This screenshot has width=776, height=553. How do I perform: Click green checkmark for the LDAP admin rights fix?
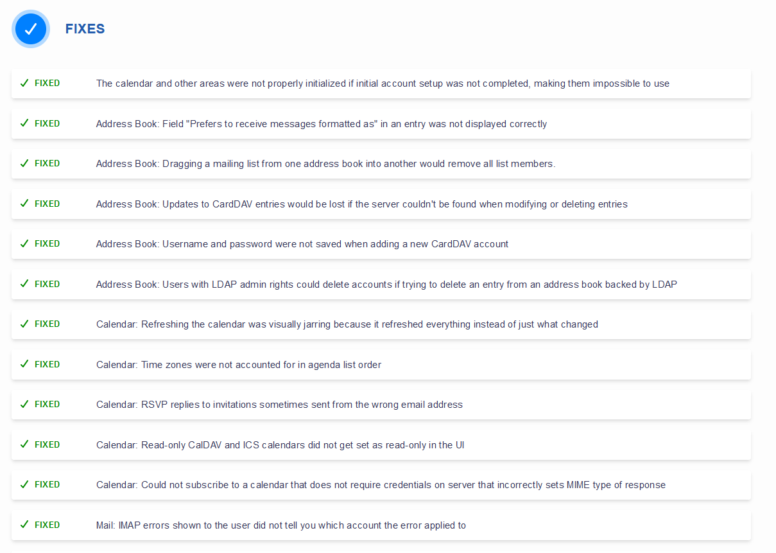24,284
